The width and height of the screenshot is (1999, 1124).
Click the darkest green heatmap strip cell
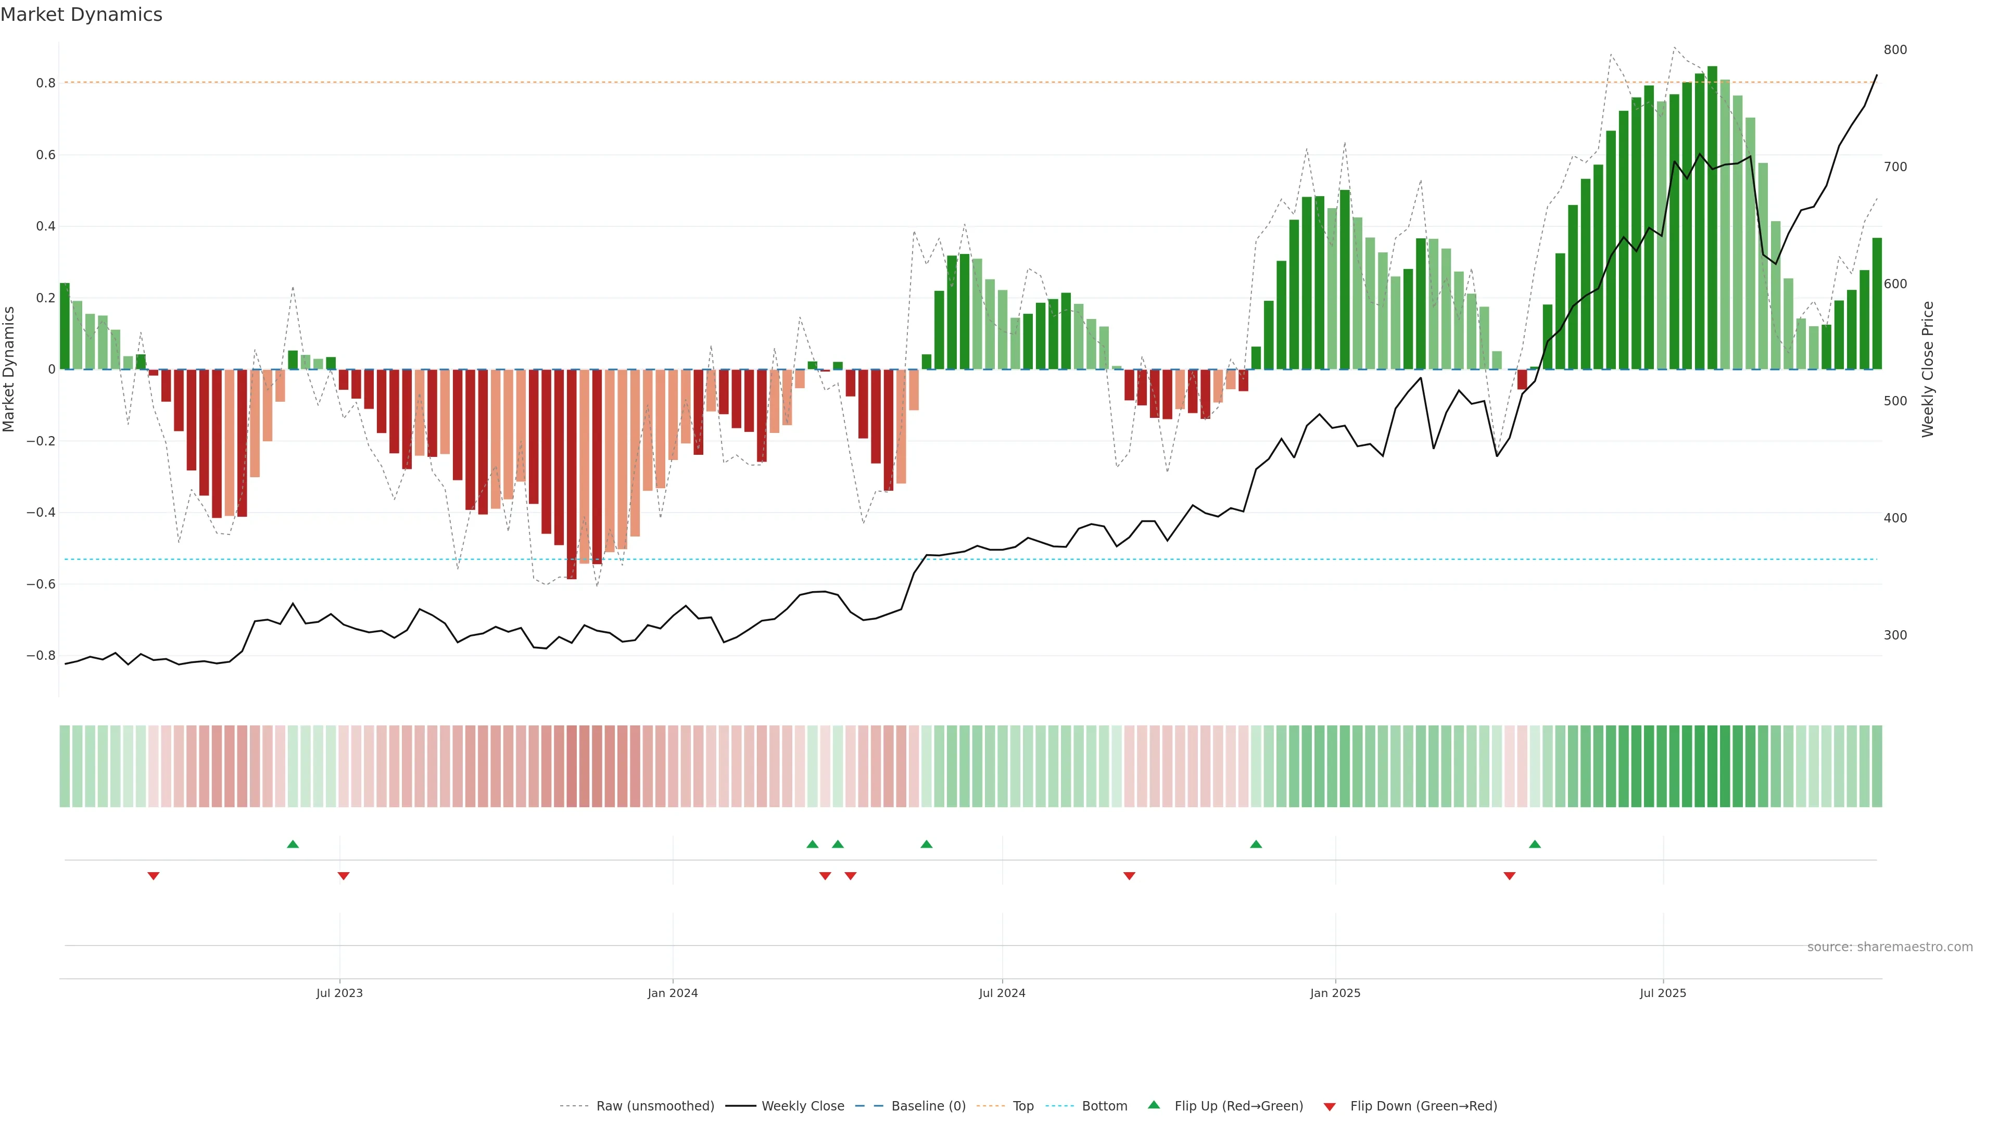[1712, 765]
